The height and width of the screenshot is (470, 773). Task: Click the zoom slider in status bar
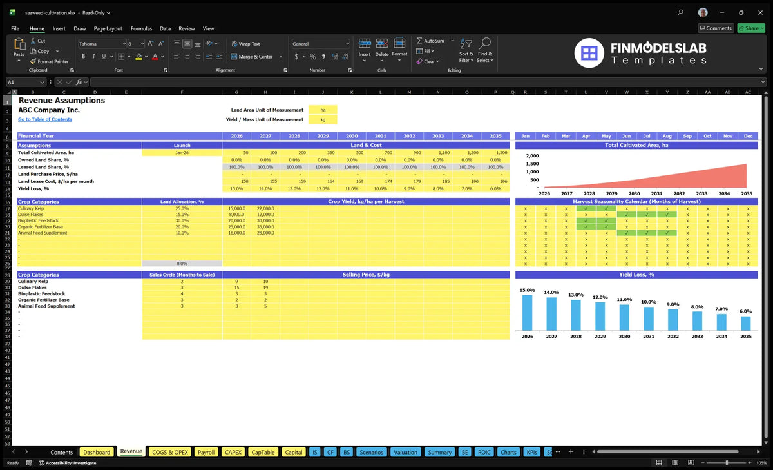tap(727, 462)
